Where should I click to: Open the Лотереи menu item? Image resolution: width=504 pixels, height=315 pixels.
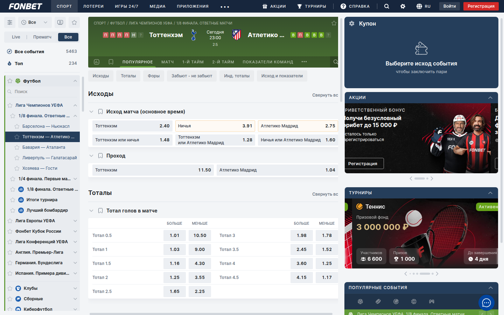[x=93, y=6]
